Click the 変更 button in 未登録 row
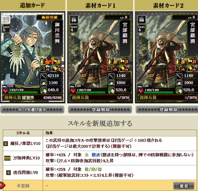198x191 pixels. pos(184,186)
